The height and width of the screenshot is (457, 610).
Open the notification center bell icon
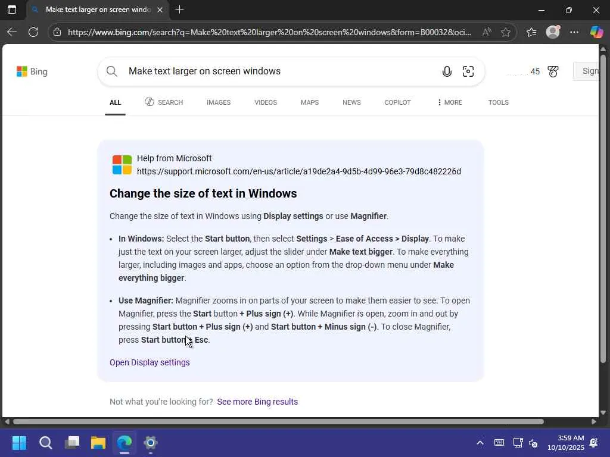click(x=594, y=443)
